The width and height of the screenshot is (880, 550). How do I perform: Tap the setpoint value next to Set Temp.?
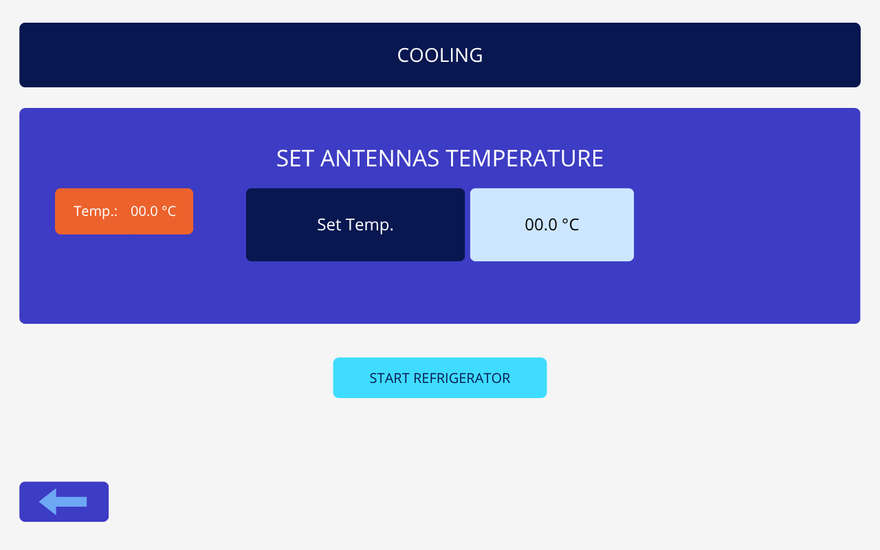click(x=551, y=225)
